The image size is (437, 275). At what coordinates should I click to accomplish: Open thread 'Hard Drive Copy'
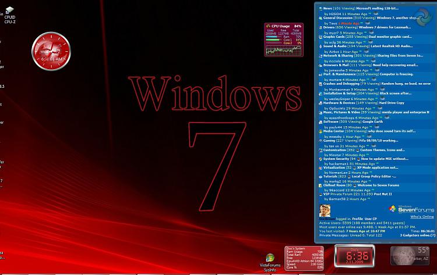(x=392, y=103)
